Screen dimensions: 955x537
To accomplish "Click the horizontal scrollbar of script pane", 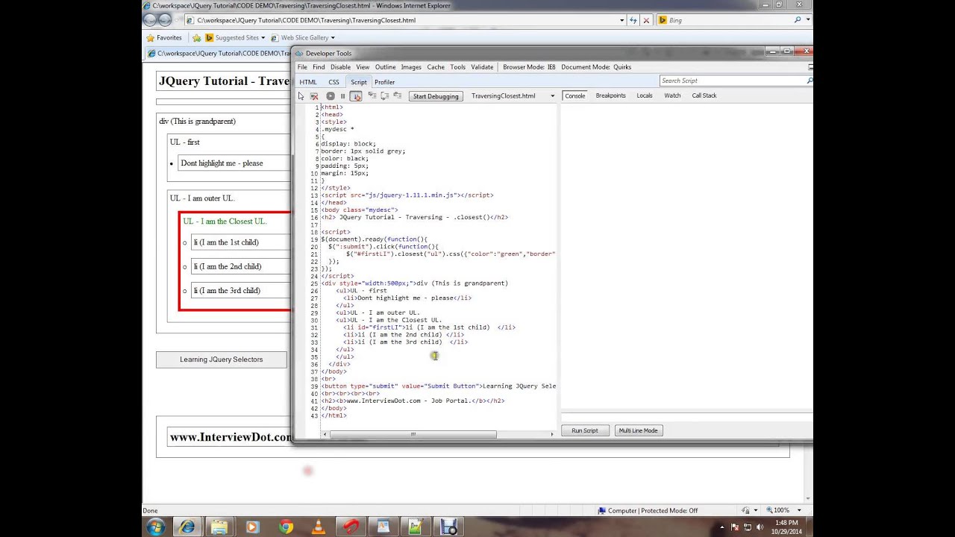I will (413, 434).
